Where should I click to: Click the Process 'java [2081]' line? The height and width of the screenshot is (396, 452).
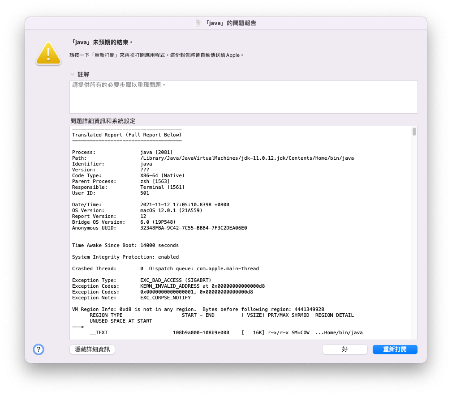pos(122,152)
